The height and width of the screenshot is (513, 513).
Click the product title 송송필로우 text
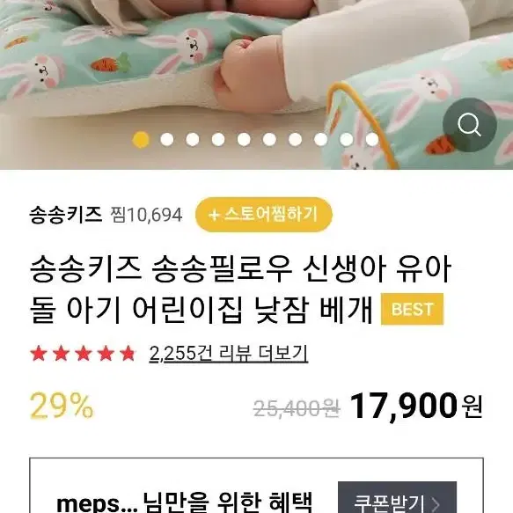pos(222,270)
